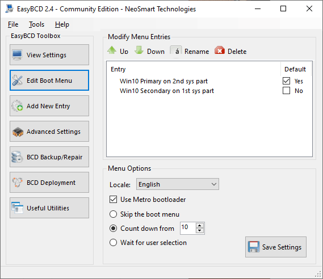Click the green Down arrow icon

point(139,50)
